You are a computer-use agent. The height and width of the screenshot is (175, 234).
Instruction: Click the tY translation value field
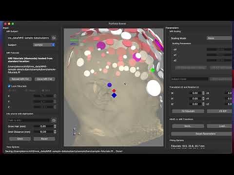pos(195,99)
